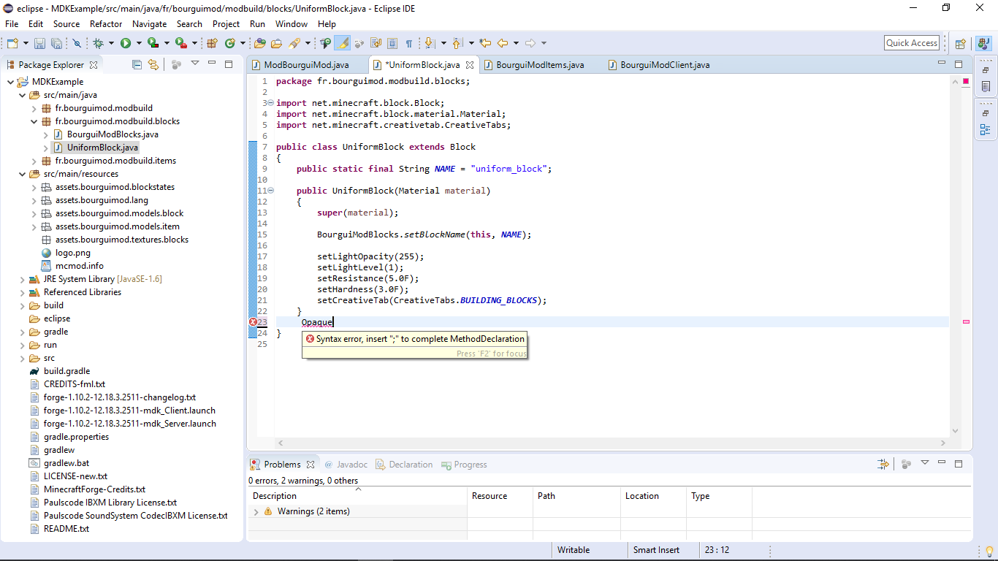998x561 pixels.
Task: Open the Refactor menu
Action: click(106, 23)
